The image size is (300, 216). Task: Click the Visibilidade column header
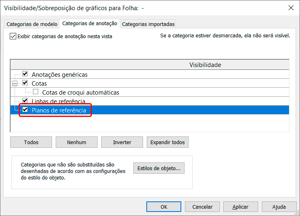click(205, 65)
